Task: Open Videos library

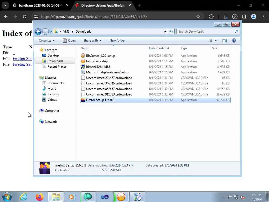Action: pyautogui.click(x=52, y=100)
